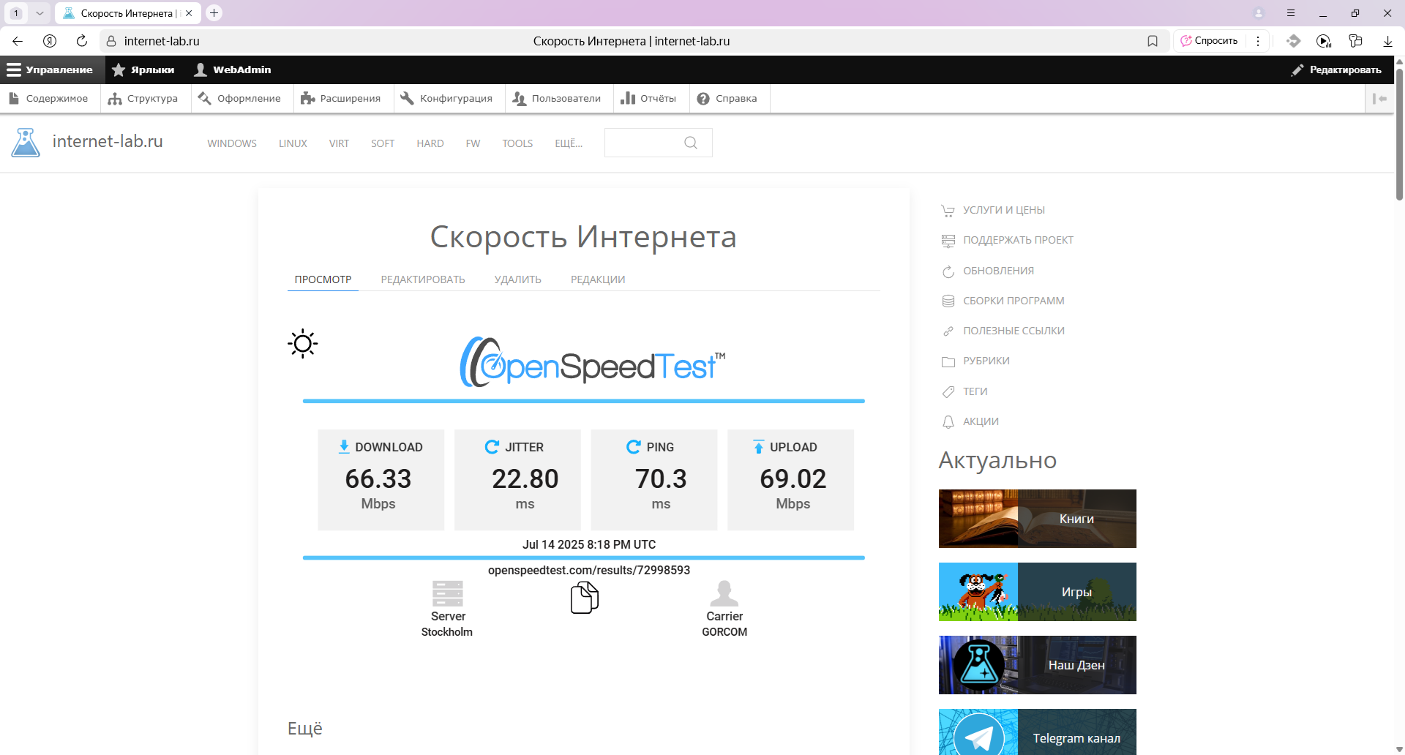Open the VIRT navigation link

[339, 143]
